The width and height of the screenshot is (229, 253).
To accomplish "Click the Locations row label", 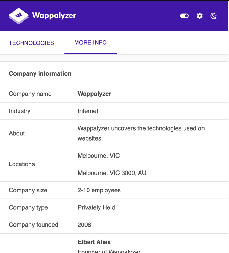I will pos(22,164).
